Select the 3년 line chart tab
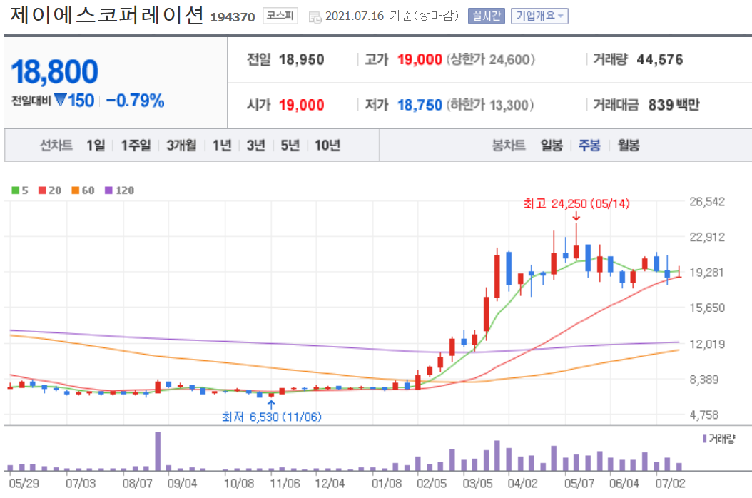752x498 pixels. [x=255, y=145]
